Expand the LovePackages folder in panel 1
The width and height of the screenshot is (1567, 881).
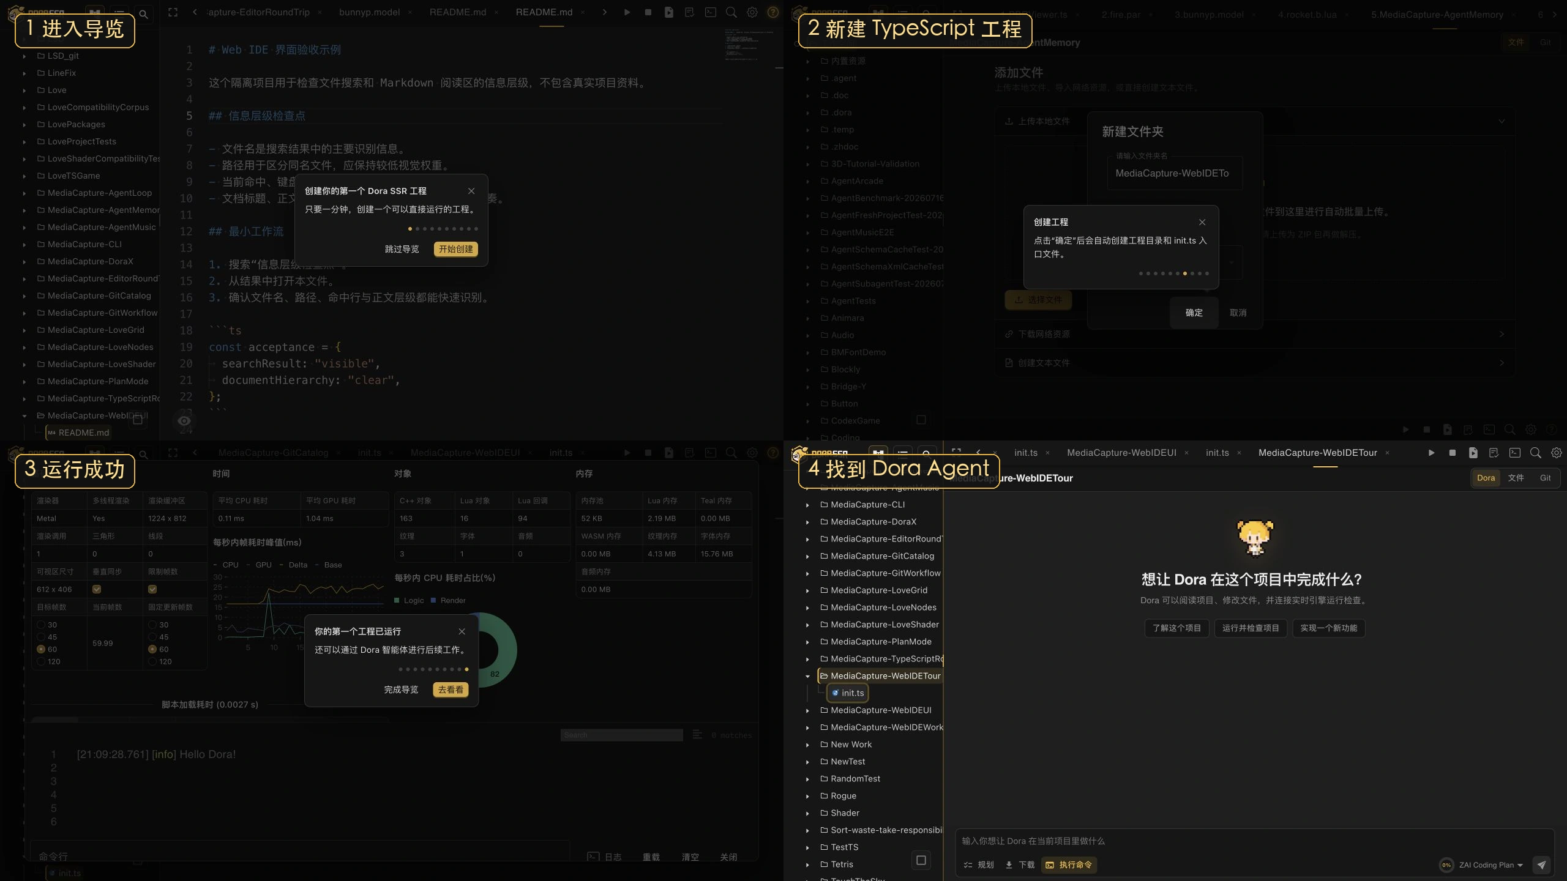tap(24, 124)
